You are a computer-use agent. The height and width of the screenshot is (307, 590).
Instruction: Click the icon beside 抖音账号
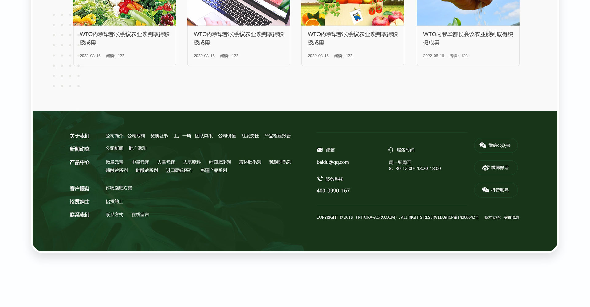tap(486, 190)
